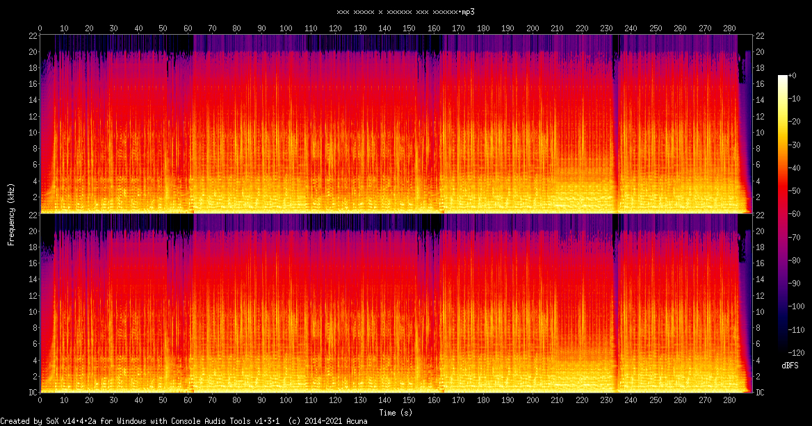Screen dimensions: 812x426
Task: Click the "Frequency (kHz)" axis label
Action: [x=11, y=214]
